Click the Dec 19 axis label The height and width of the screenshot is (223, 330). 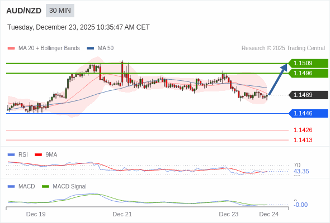coord(36,214)
